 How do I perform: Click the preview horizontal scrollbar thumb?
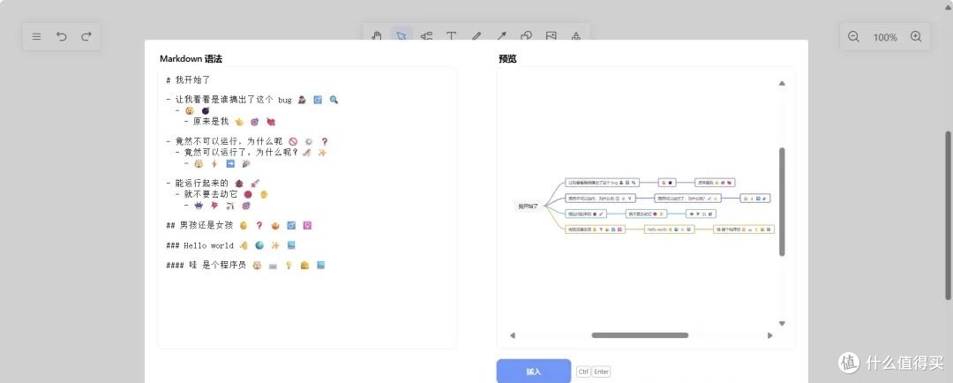[640, 335]
